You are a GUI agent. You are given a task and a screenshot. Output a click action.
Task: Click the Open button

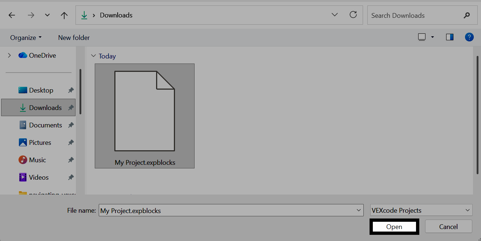pyautogui.click(x=394, y=227)
